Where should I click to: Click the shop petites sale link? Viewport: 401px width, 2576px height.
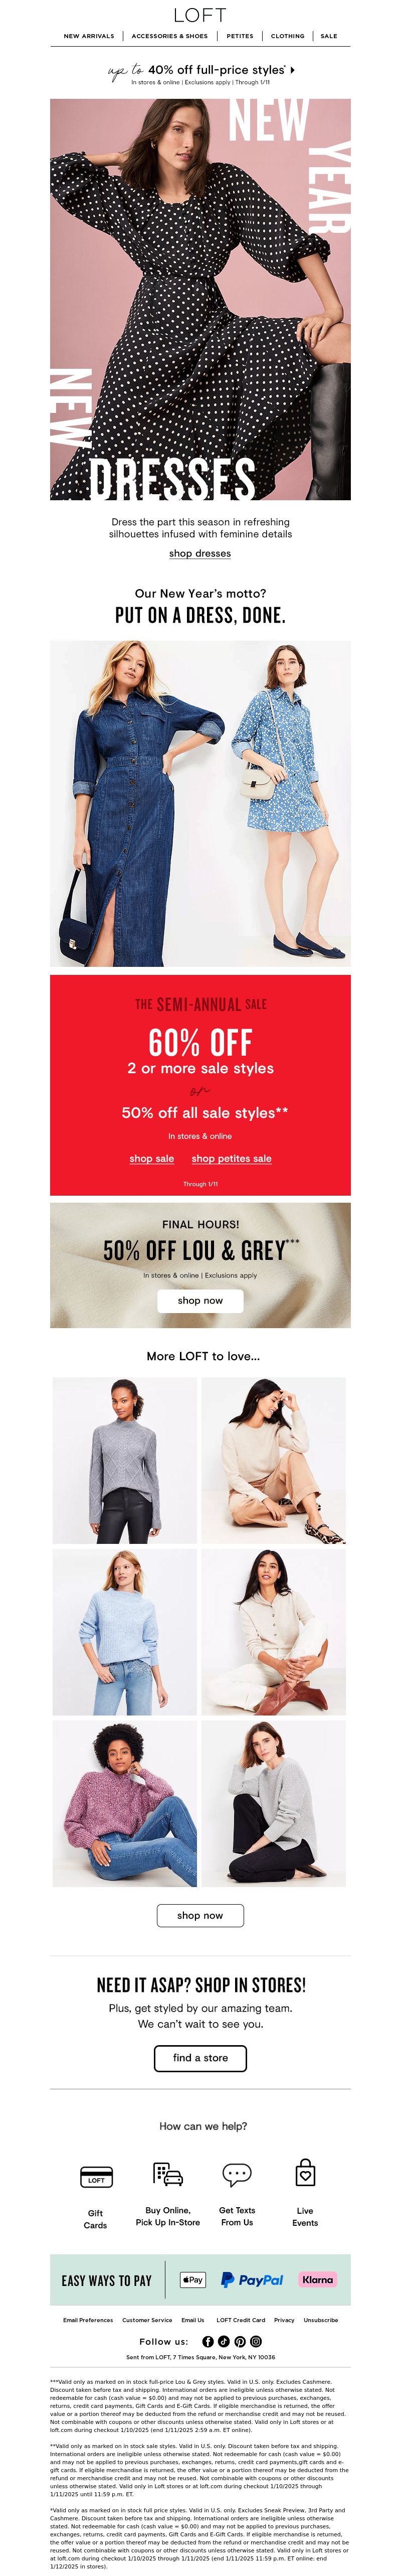click(x=232, y=1158)
